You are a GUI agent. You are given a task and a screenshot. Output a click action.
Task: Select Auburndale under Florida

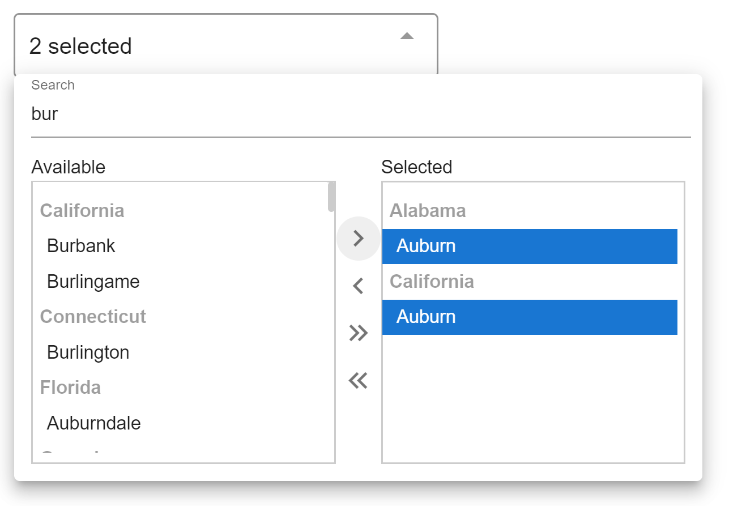click(x=93, y=423)
